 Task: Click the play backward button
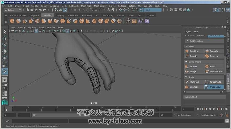pyautogui.click(x=210, y=109)
